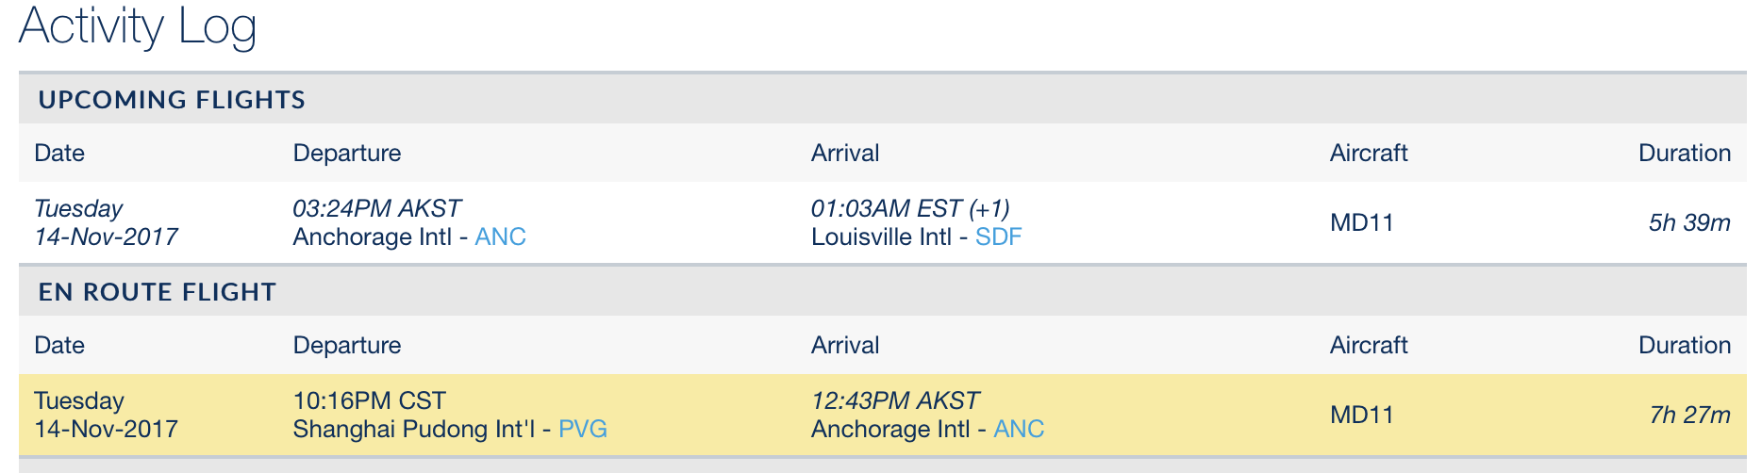Click the Date column header under Upcoming Flights
The height and width of the screenshot is (473, 1762).
click(x=59, y=153)
